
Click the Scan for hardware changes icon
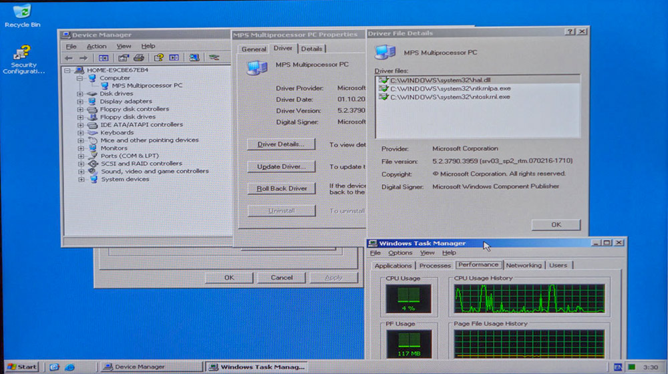click(193, 58)
